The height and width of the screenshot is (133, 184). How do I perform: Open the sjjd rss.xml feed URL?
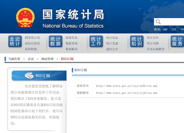[x=127, y=93]
